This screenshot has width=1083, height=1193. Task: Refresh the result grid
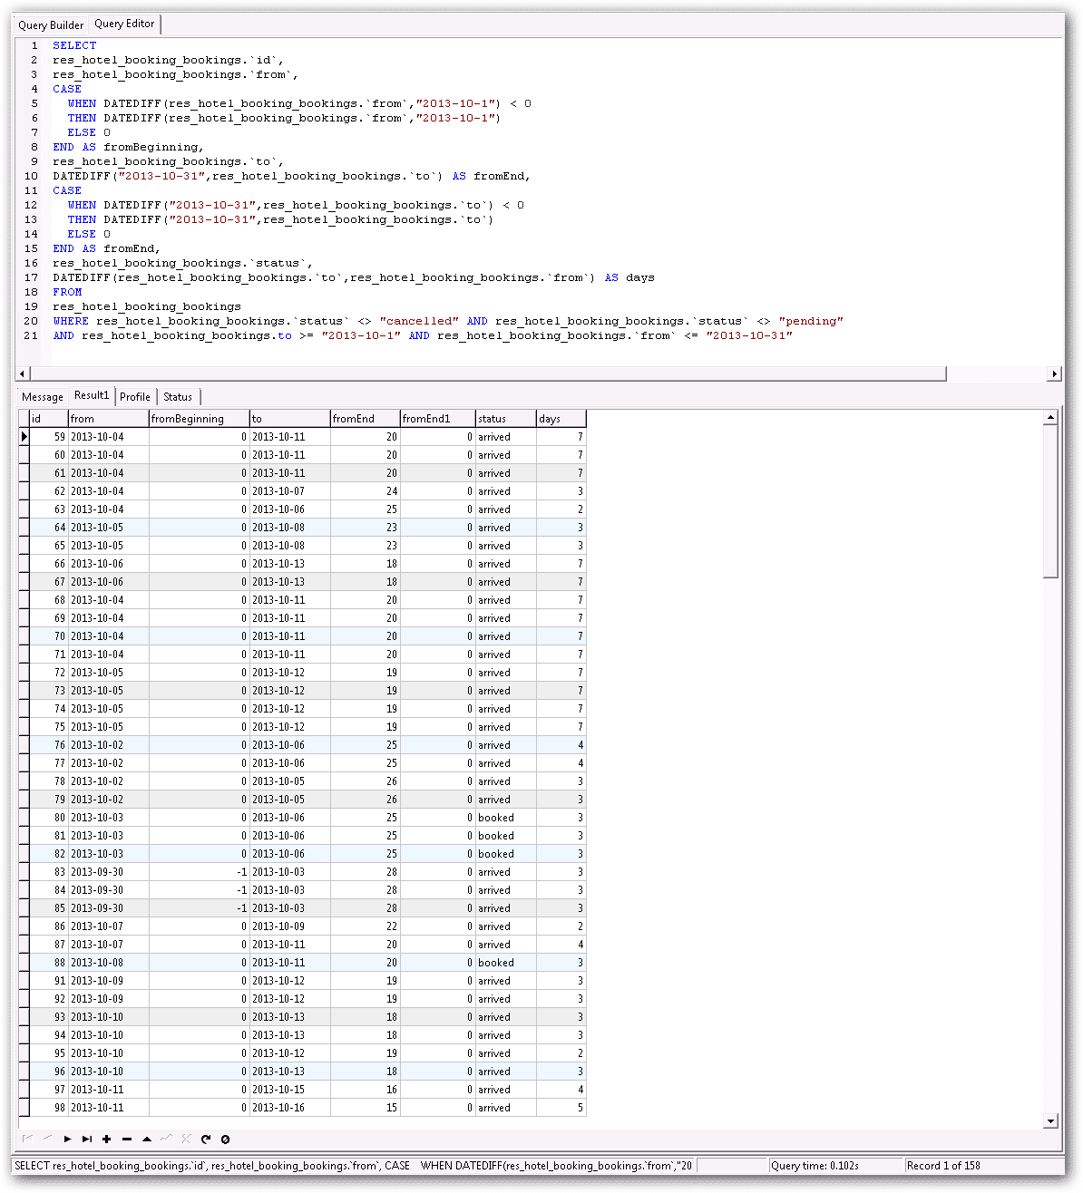(x=206, y=1139)
